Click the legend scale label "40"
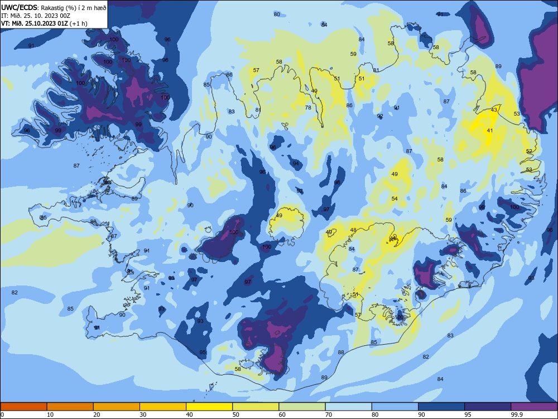558x419 pixels. pyautogui.click(x=189, y=415)
